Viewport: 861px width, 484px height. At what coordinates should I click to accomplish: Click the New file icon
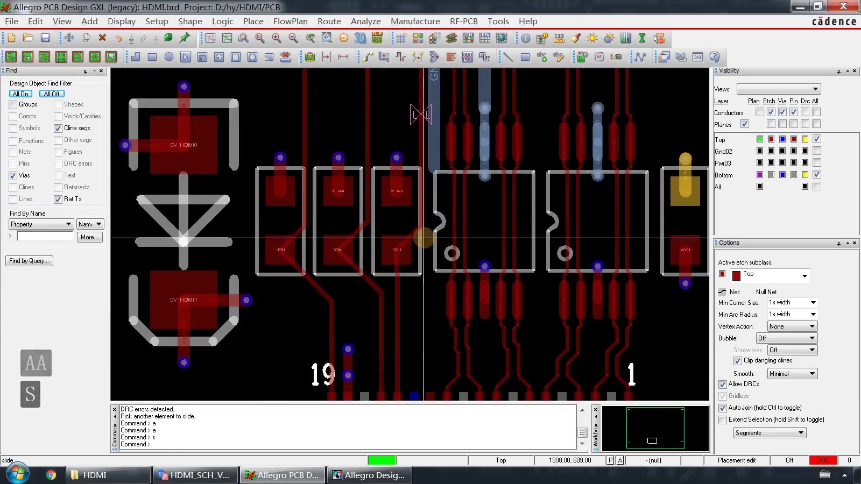click(x=11, y=38)
